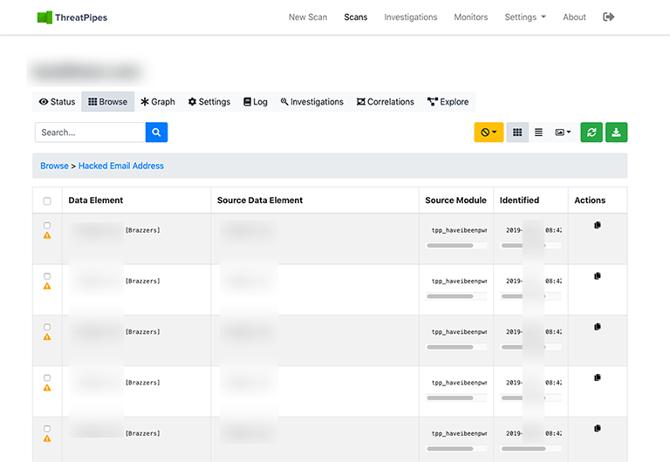Click the blue search magnifier button
Viewport: 670px width, 462px height.
click(156, 132)
